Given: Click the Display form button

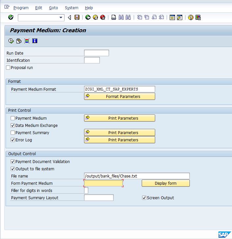Looking at the screenshot, I should click(165, 183).
